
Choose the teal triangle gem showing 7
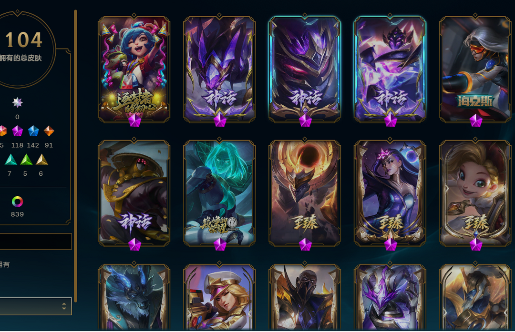pyautogui.click(x=10, y=160)
